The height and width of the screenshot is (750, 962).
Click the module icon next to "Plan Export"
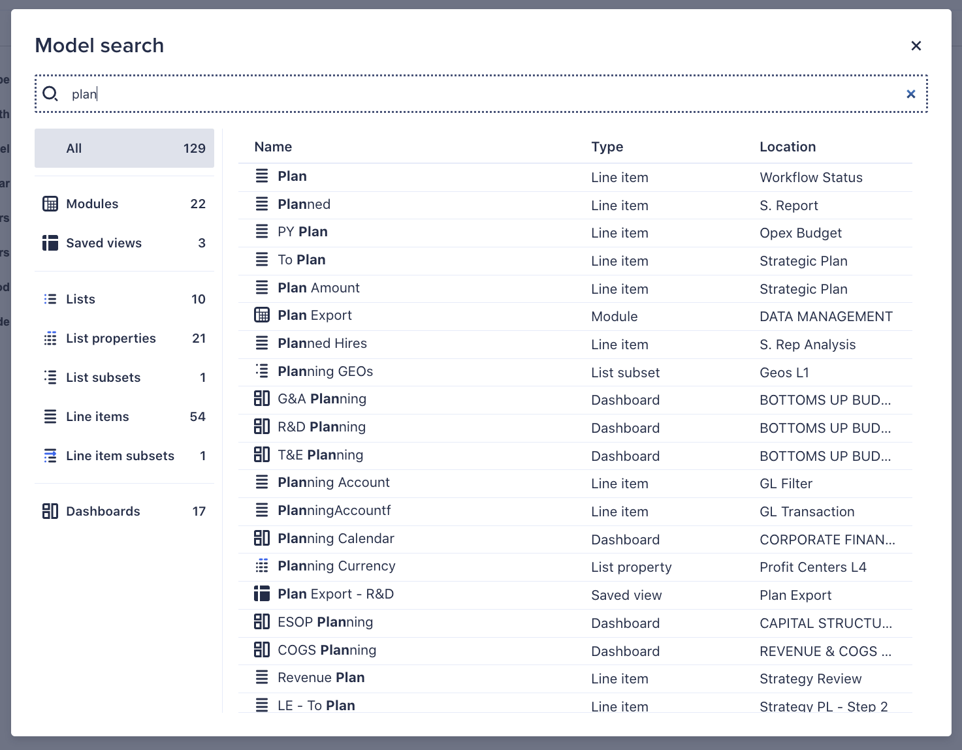click(x=262, y=315)
